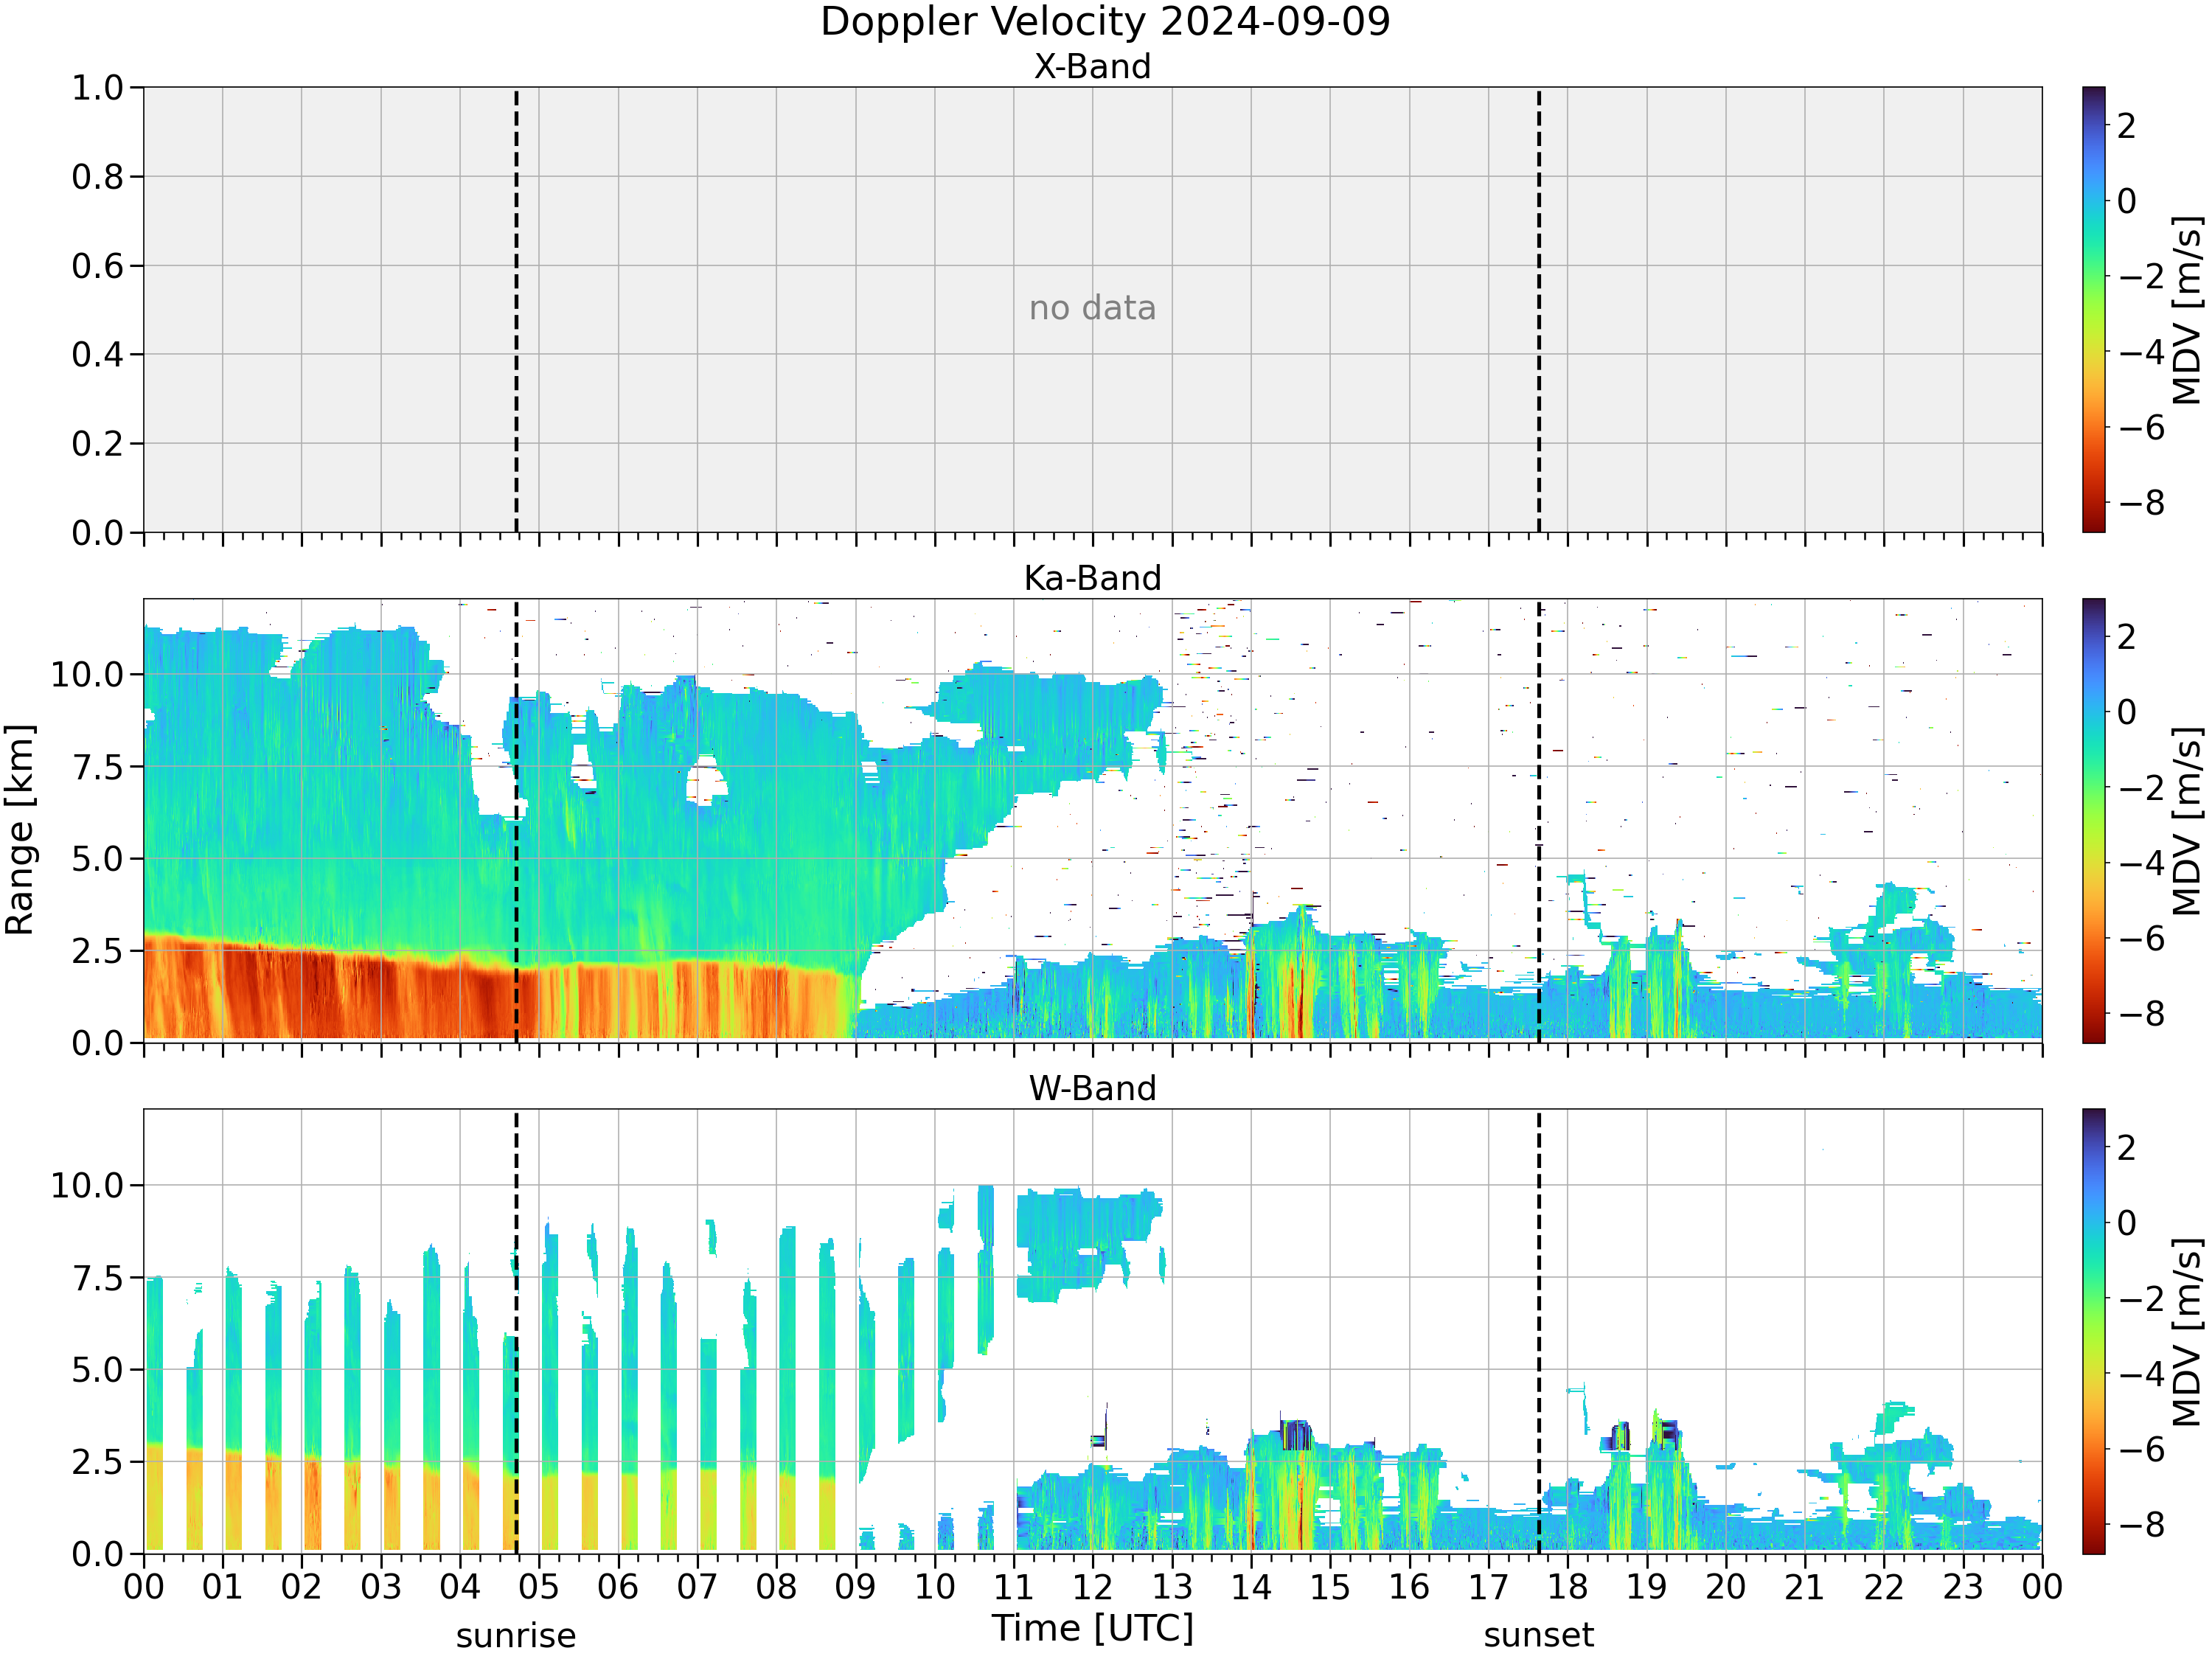Click the 'no data' label in X-Band panel
Screen dimensions: 2212x1659
[x=1092, y=308]
